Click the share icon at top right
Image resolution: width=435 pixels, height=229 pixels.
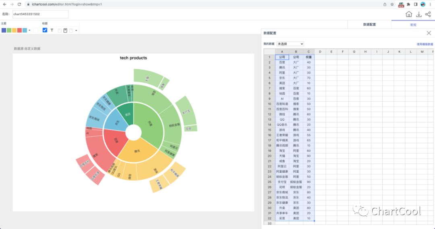pos(428,14)
